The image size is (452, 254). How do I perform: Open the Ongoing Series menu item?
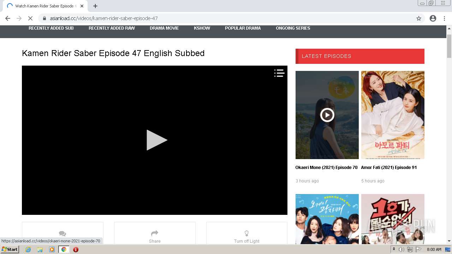tap(293, 28)
